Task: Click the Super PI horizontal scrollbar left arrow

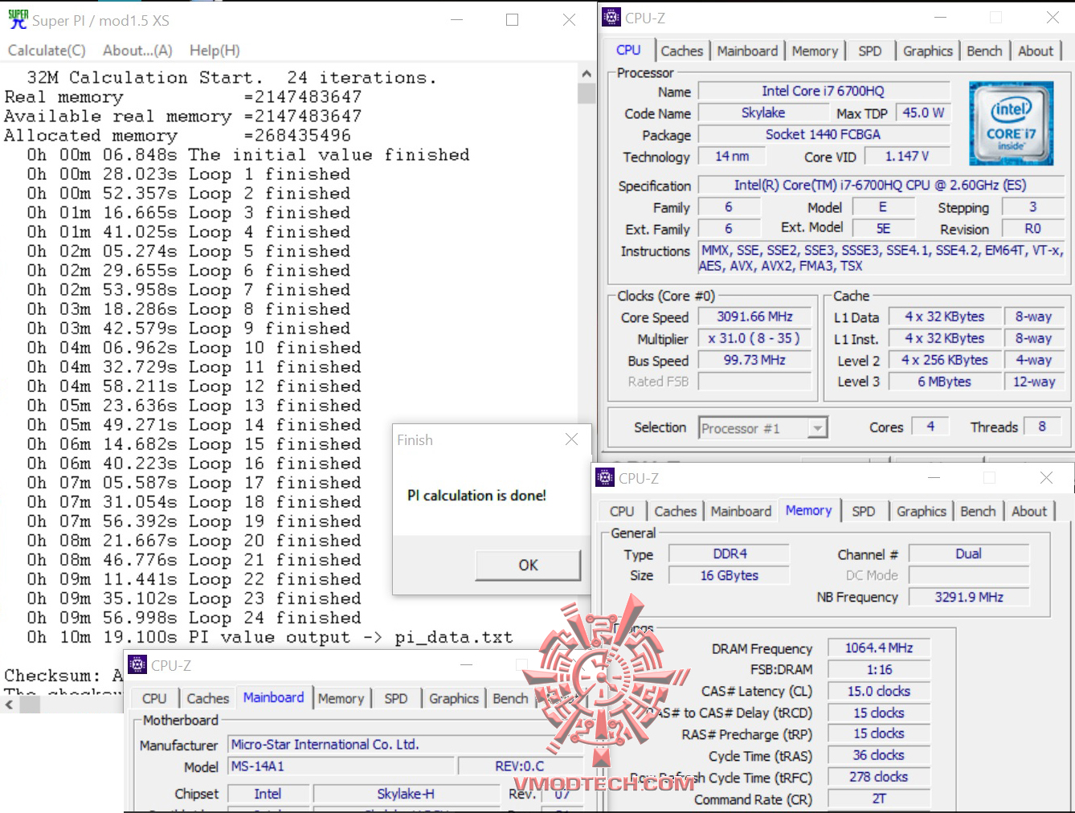Action: pyautogui.click(x=9, y=705)
